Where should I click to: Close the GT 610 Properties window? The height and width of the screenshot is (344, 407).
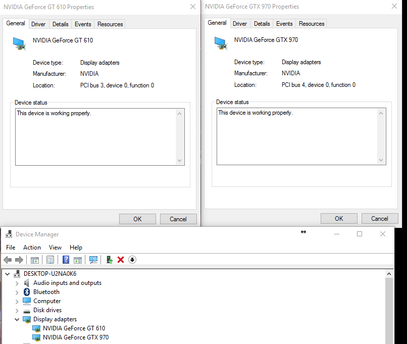pyautogui.click(x=193, y=7)
